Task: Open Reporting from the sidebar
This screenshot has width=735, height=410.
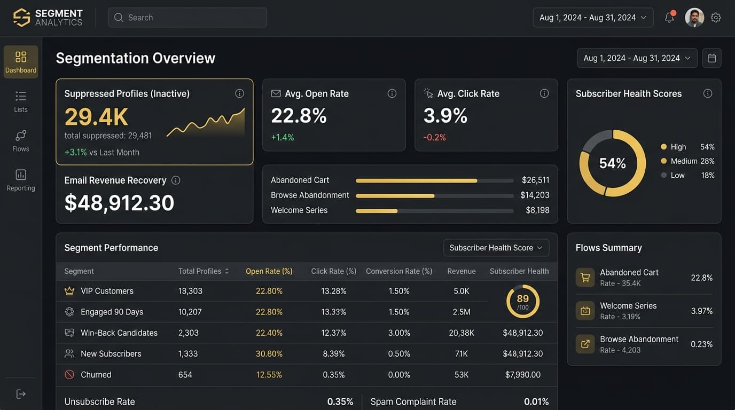Action: 21,180
